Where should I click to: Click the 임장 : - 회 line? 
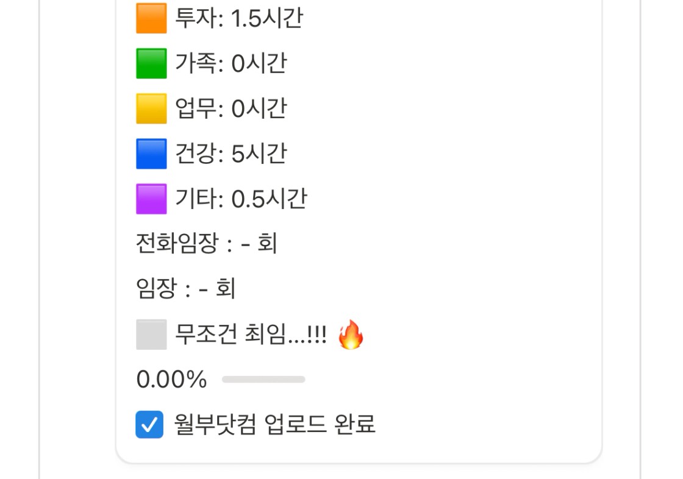tap(185, 288)
